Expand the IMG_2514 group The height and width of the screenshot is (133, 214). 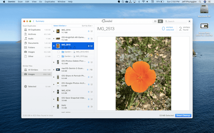[x=54, y=31]
